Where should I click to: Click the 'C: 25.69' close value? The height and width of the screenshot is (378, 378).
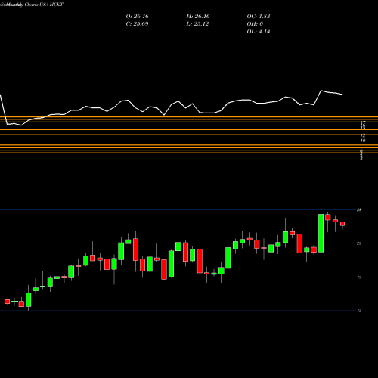pyautogui.click(x=137, y=24)
